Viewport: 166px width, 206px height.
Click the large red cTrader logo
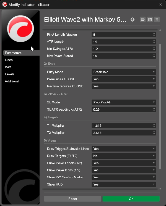point(20,29)
